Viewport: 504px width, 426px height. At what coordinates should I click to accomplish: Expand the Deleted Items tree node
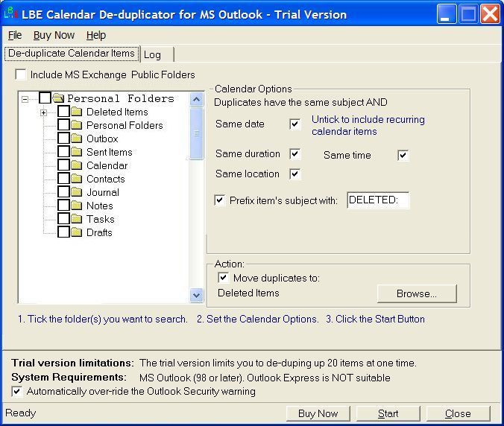[44, 112]
